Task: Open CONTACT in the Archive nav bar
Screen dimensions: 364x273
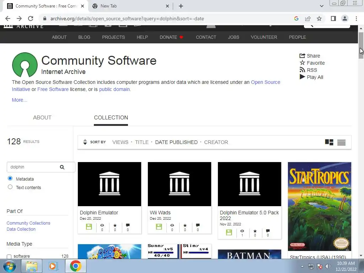Action: click(x=206, y=37)
